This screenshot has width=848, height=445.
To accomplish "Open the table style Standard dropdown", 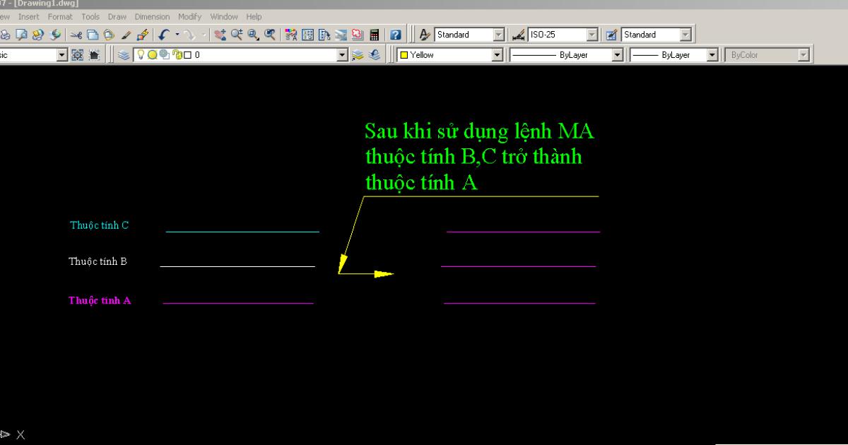I will [685, 34].
